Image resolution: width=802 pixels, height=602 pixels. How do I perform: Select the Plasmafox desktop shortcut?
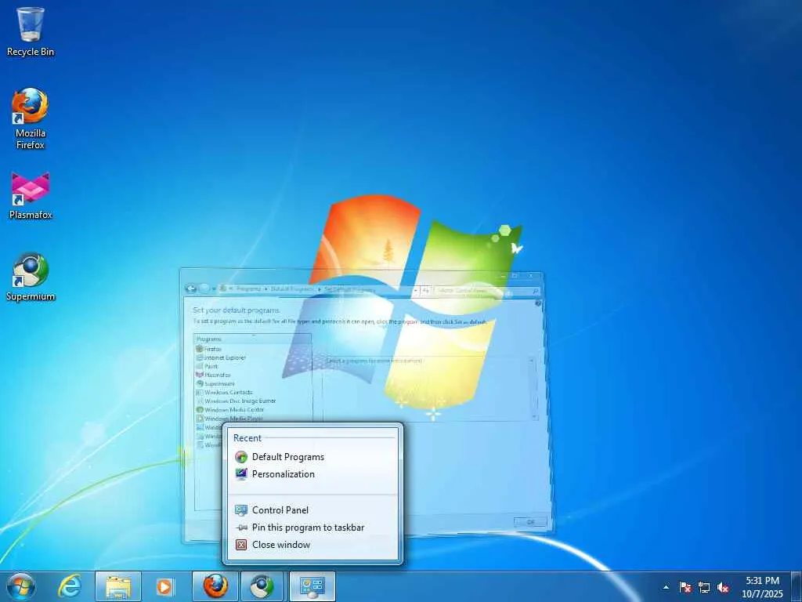click(31, 195)
